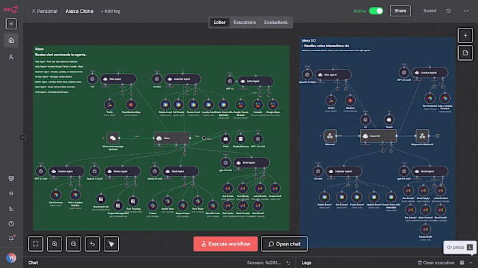This screenshot has width=478, height=268.
Task: Select the Task Tracking Notion node
Action: pos(133,201)
